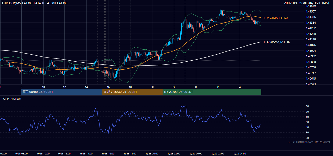Click hour label 18 below price chart
This screenshot has width=333, height=156.
click(x=130, y=87)
